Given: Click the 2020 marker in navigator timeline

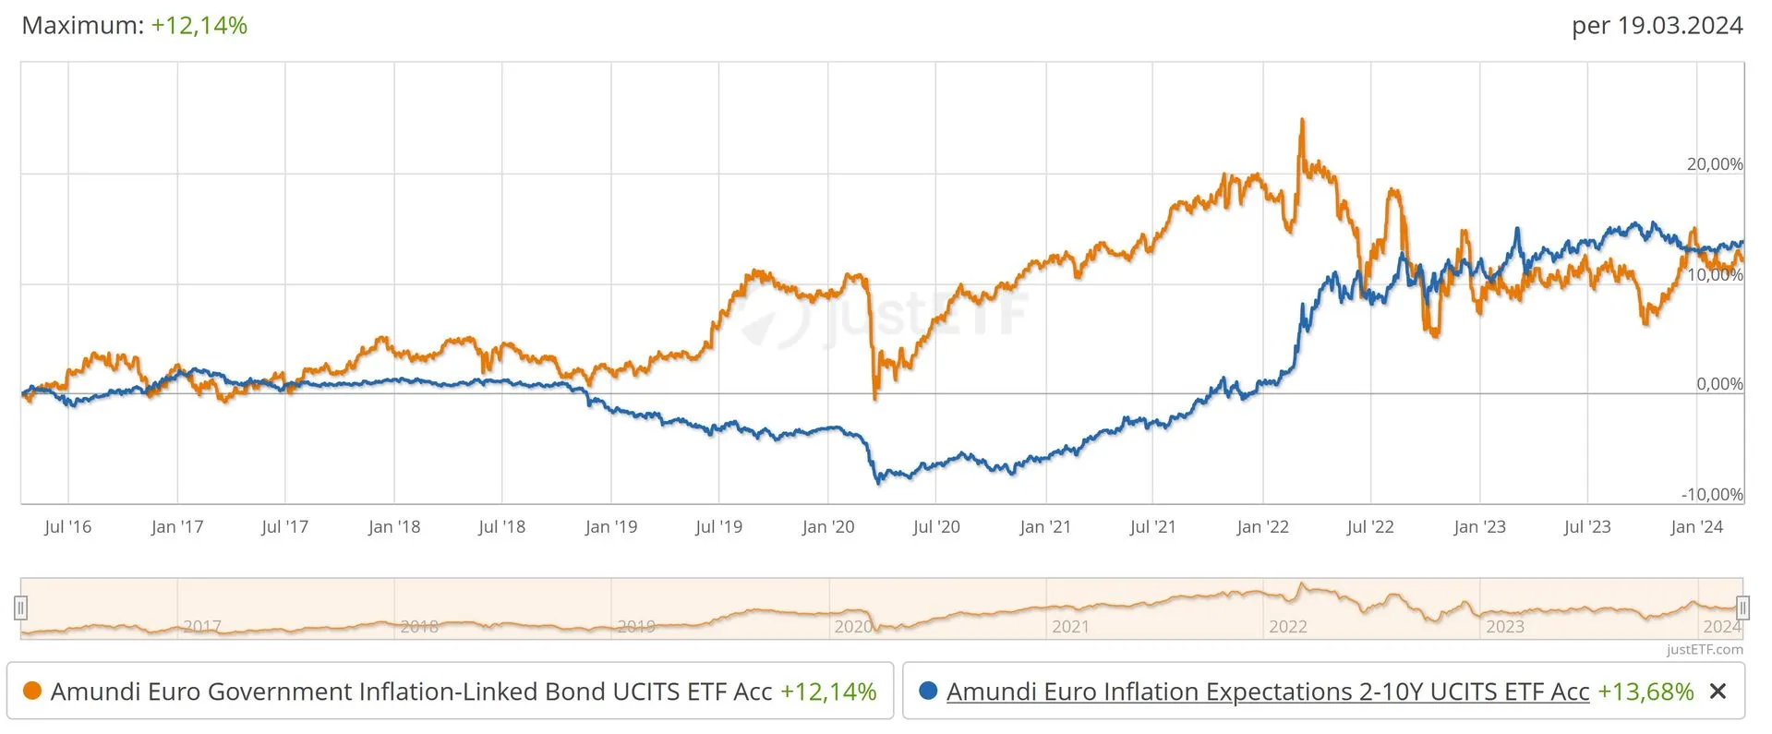Looking at the screenshot, I should pos(853,626).
